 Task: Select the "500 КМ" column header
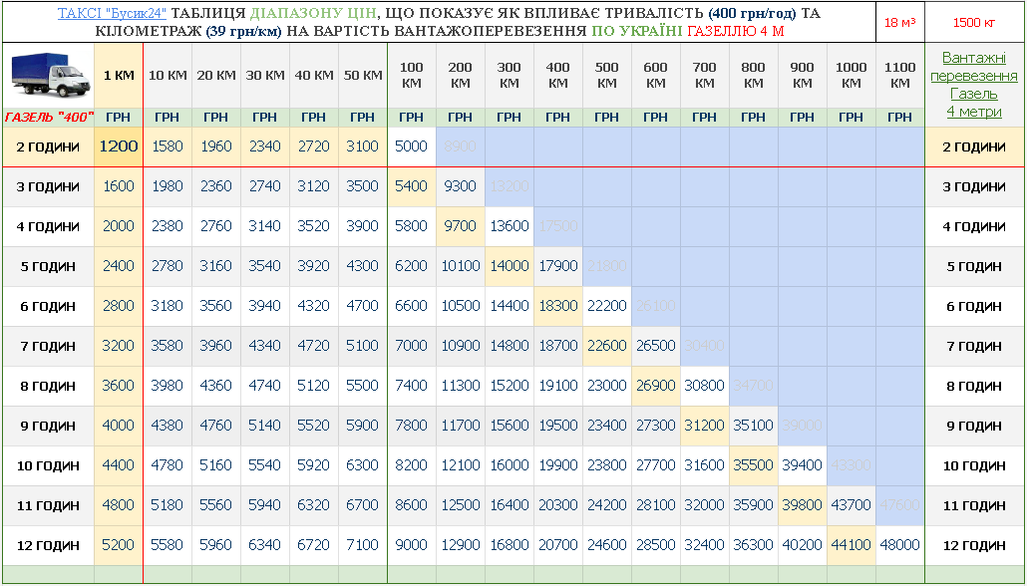coord(606,76)
